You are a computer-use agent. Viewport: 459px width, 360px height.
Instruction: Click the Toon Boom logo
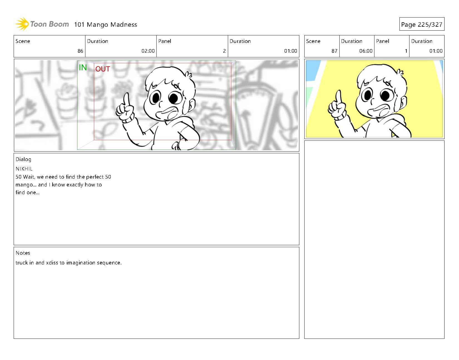point(42,24)
